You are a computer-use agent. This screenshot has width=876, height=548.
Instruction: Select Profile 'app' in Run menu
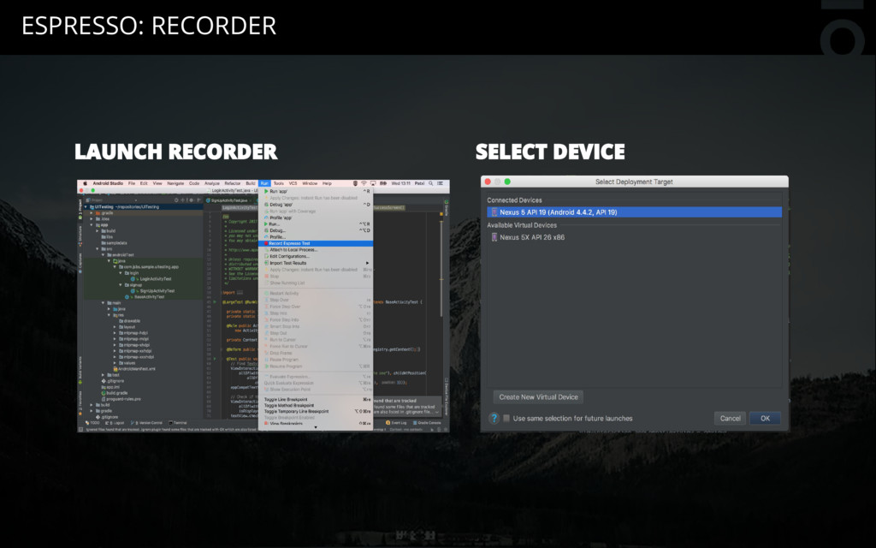317,217
